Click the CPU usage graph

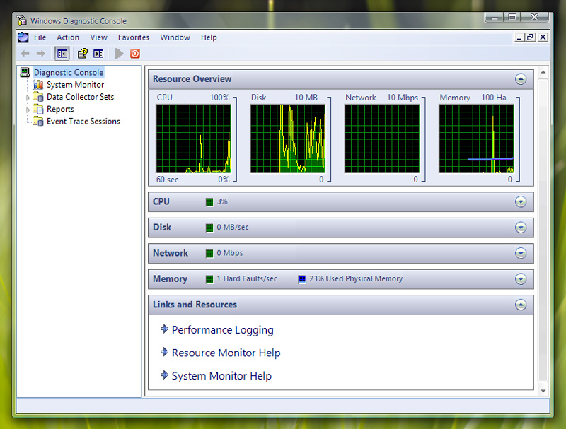tap(193, 139)
